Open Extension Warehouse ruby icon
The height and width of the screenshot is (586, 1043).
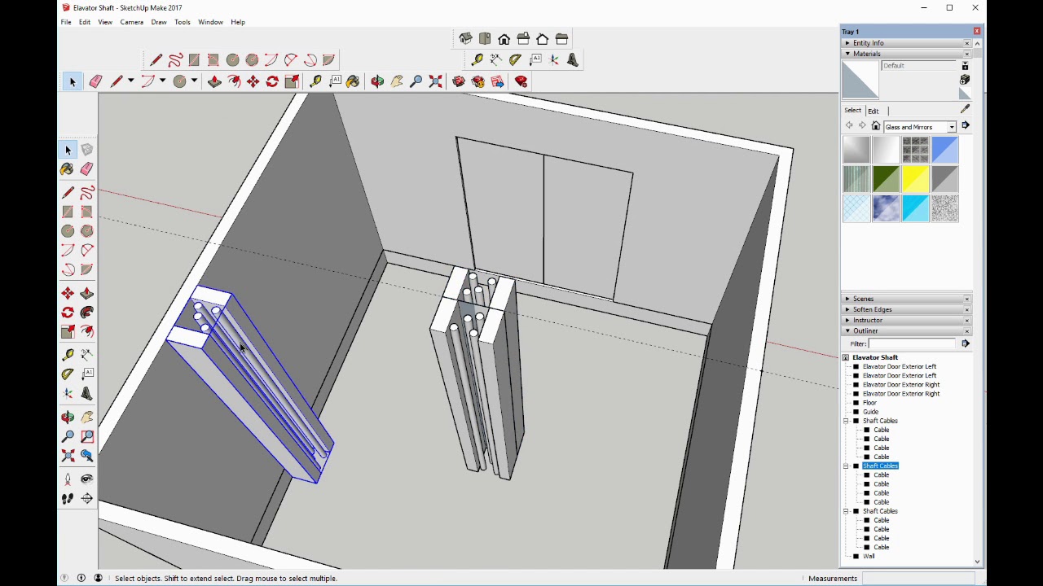[x=521, y=81]
